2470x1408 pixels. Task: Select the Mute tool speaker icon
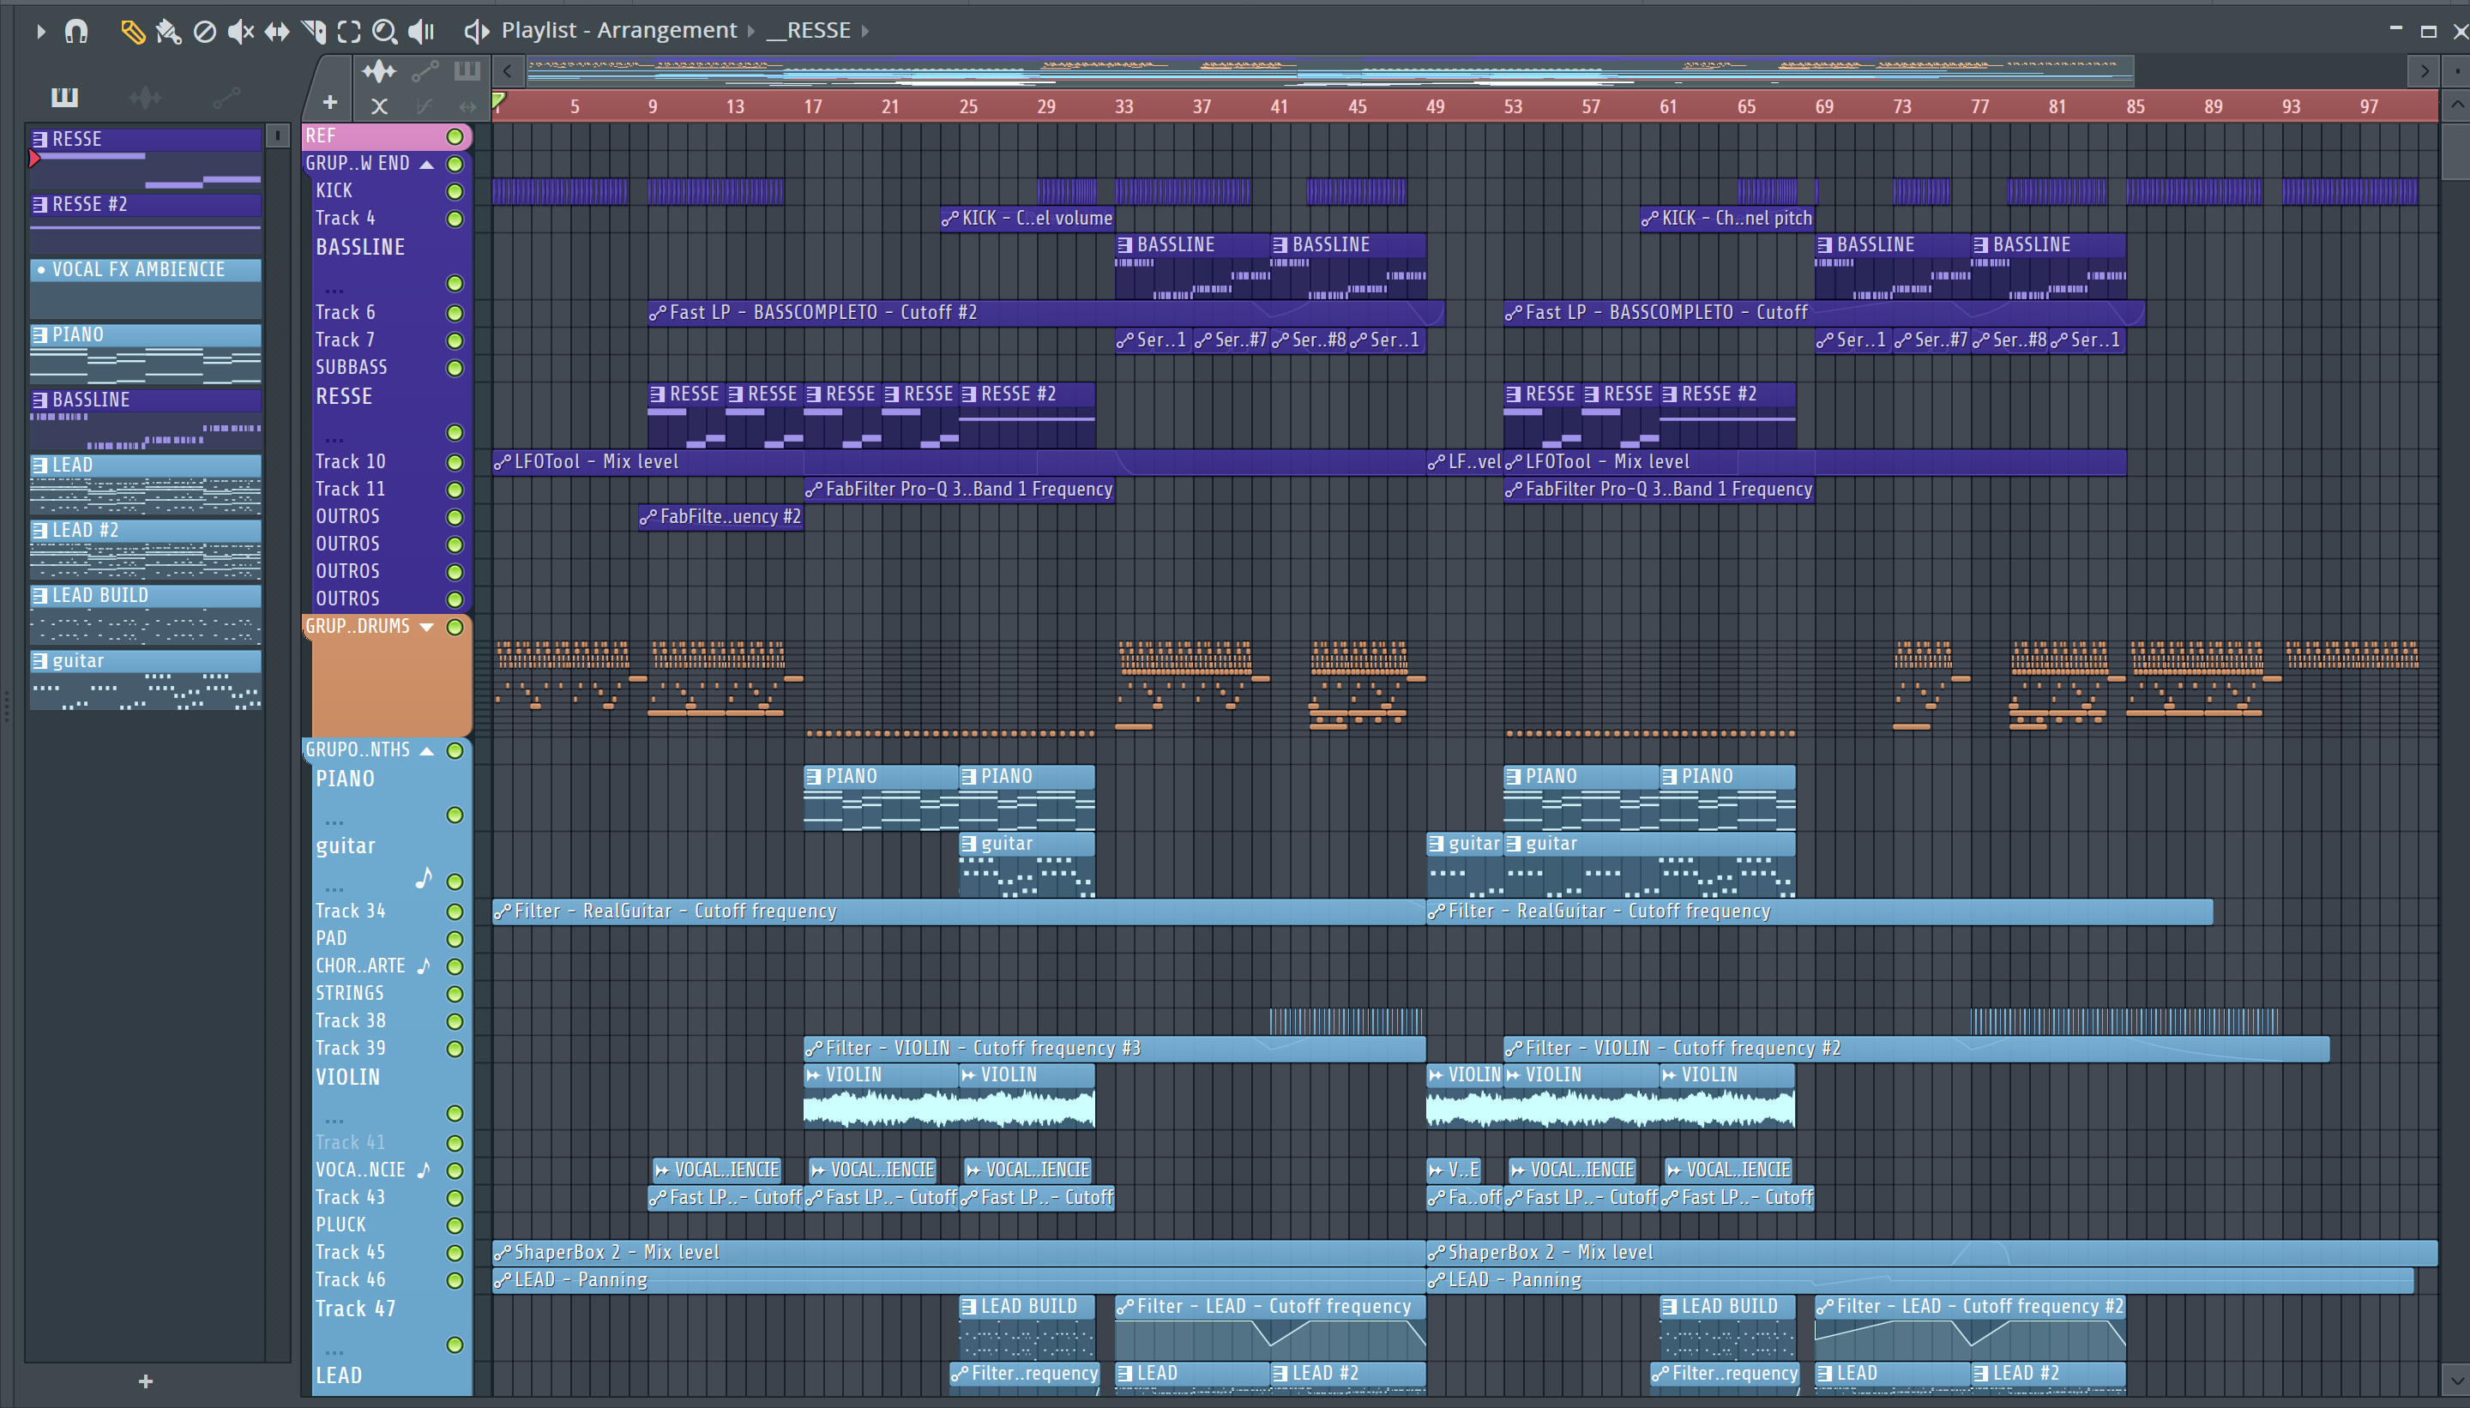coord(240,31)
